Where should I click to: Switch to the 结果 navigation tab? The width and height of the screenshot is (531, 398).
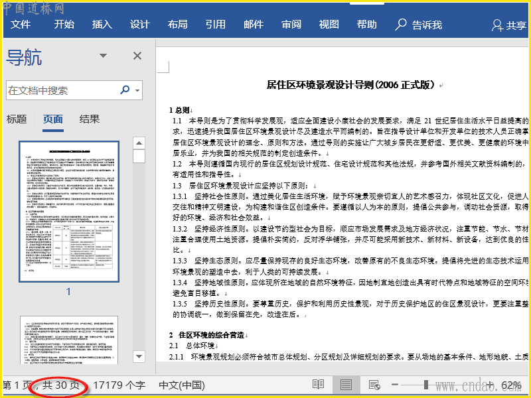[x=90, y=119]
